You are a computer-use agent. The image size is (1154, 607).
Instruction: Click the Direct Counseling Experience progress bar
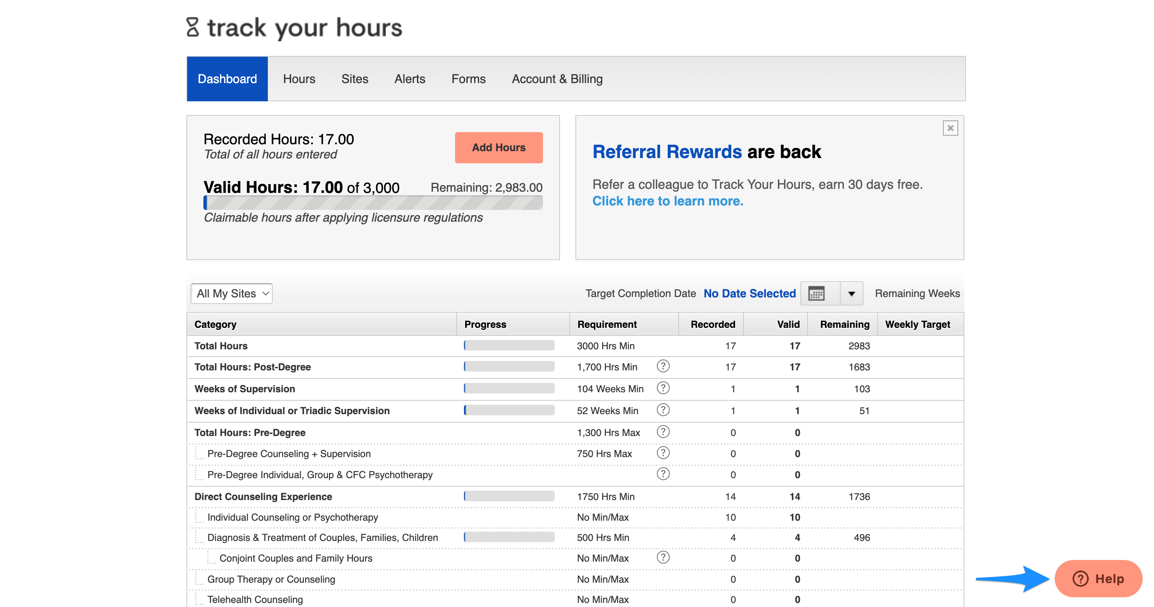pyautogui.click(x=509, y=496)
